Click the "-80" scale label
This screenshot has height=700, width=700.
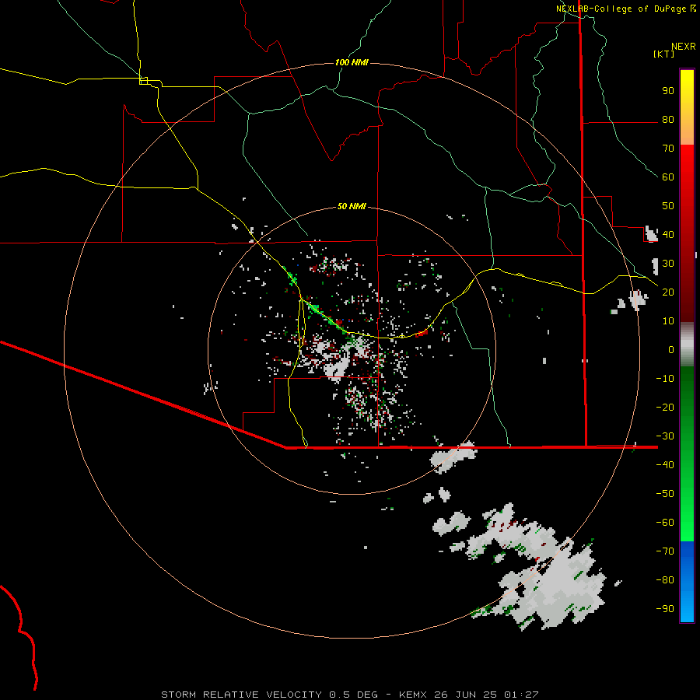click(665, 580)
